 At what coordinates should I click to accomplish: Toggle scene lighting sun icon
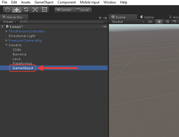pyautogui.click(x=159, y=22)
